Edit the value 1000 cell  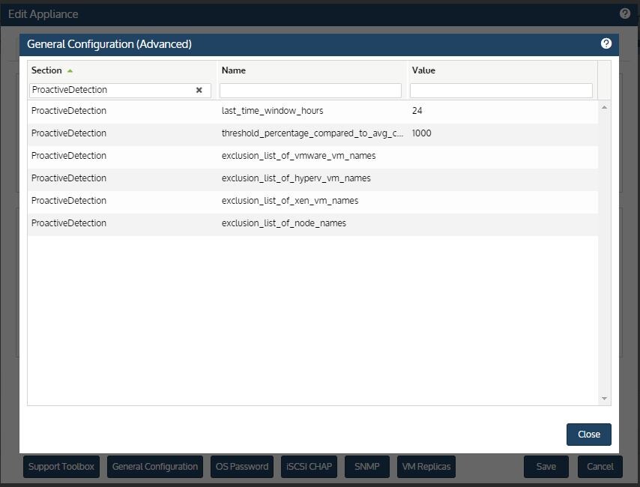point(422,133)
